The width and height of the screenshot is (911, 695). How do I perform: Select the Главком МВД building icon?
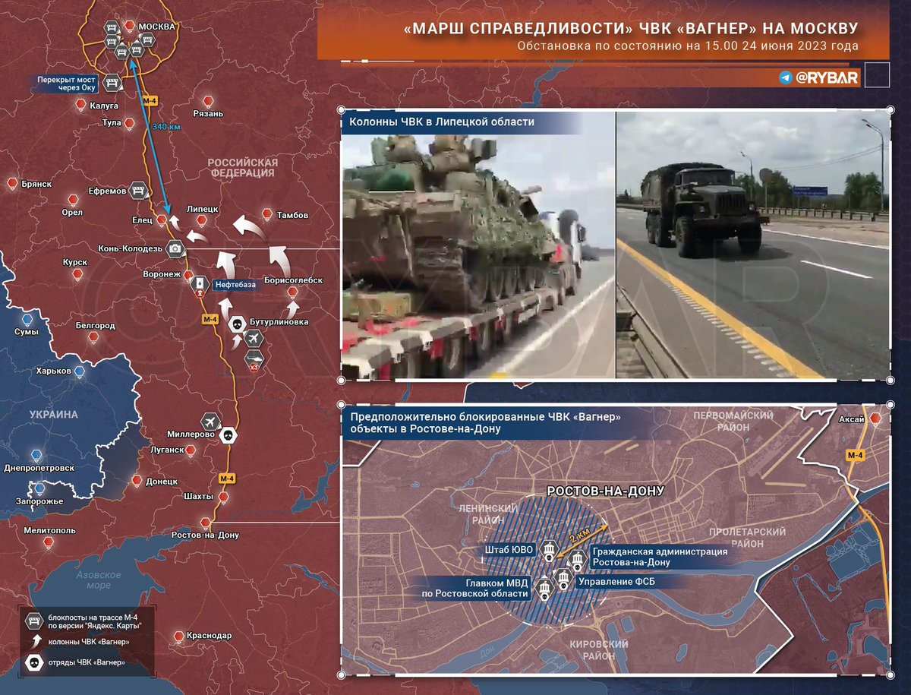click(544, 588)
